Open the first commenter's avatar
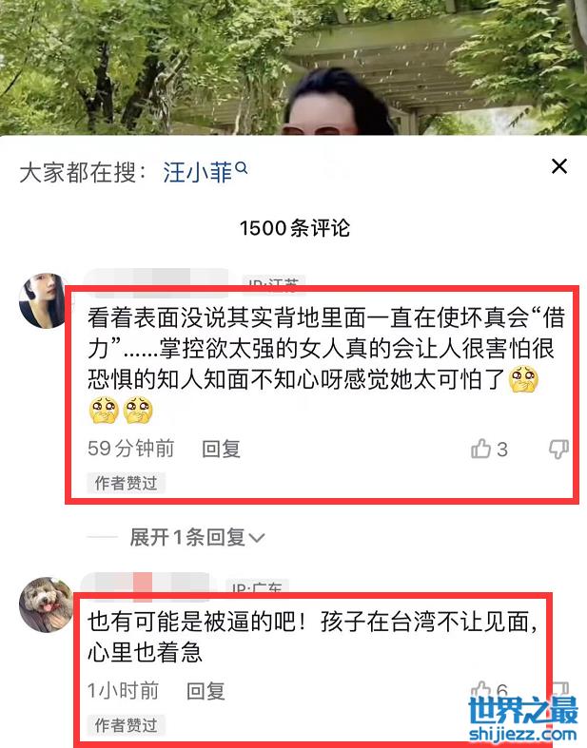This screenshot has height=748, width=587. tap(44, 300)
